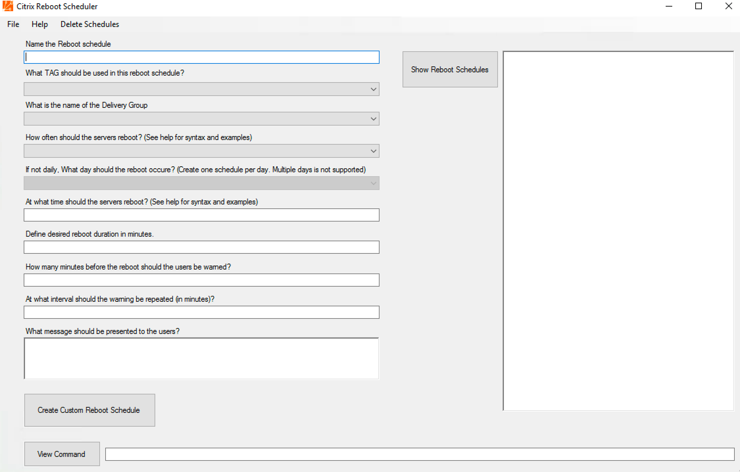
Task: Select the warning repeat interval field
Action: (x=201, y=312)
